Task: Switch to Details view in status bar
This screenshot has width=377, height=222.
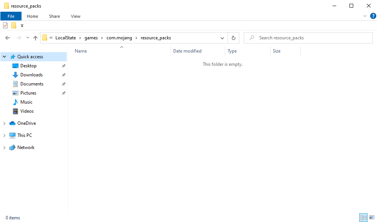Action: [x=363, y=217]
